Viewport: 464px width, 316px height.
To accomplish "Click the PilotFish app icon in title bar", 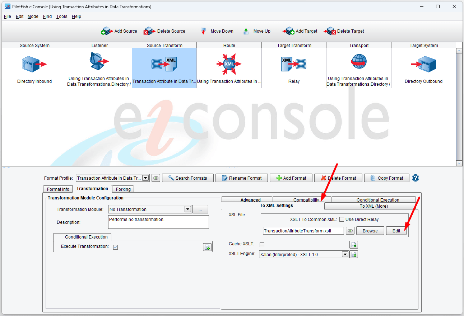I will 7,6.
